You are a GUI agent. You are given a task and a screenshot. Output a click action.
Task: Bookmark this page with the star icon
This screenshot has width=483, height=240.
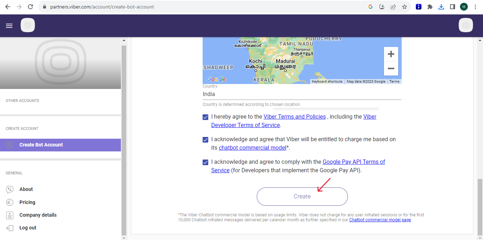[x=404, y=6]
